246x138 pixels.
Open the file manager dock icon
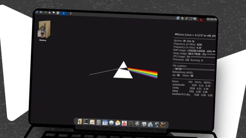pos(80,122)
